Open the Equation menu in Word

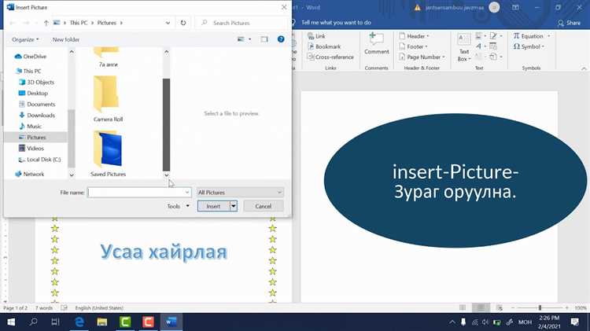[x=532, y=36]
